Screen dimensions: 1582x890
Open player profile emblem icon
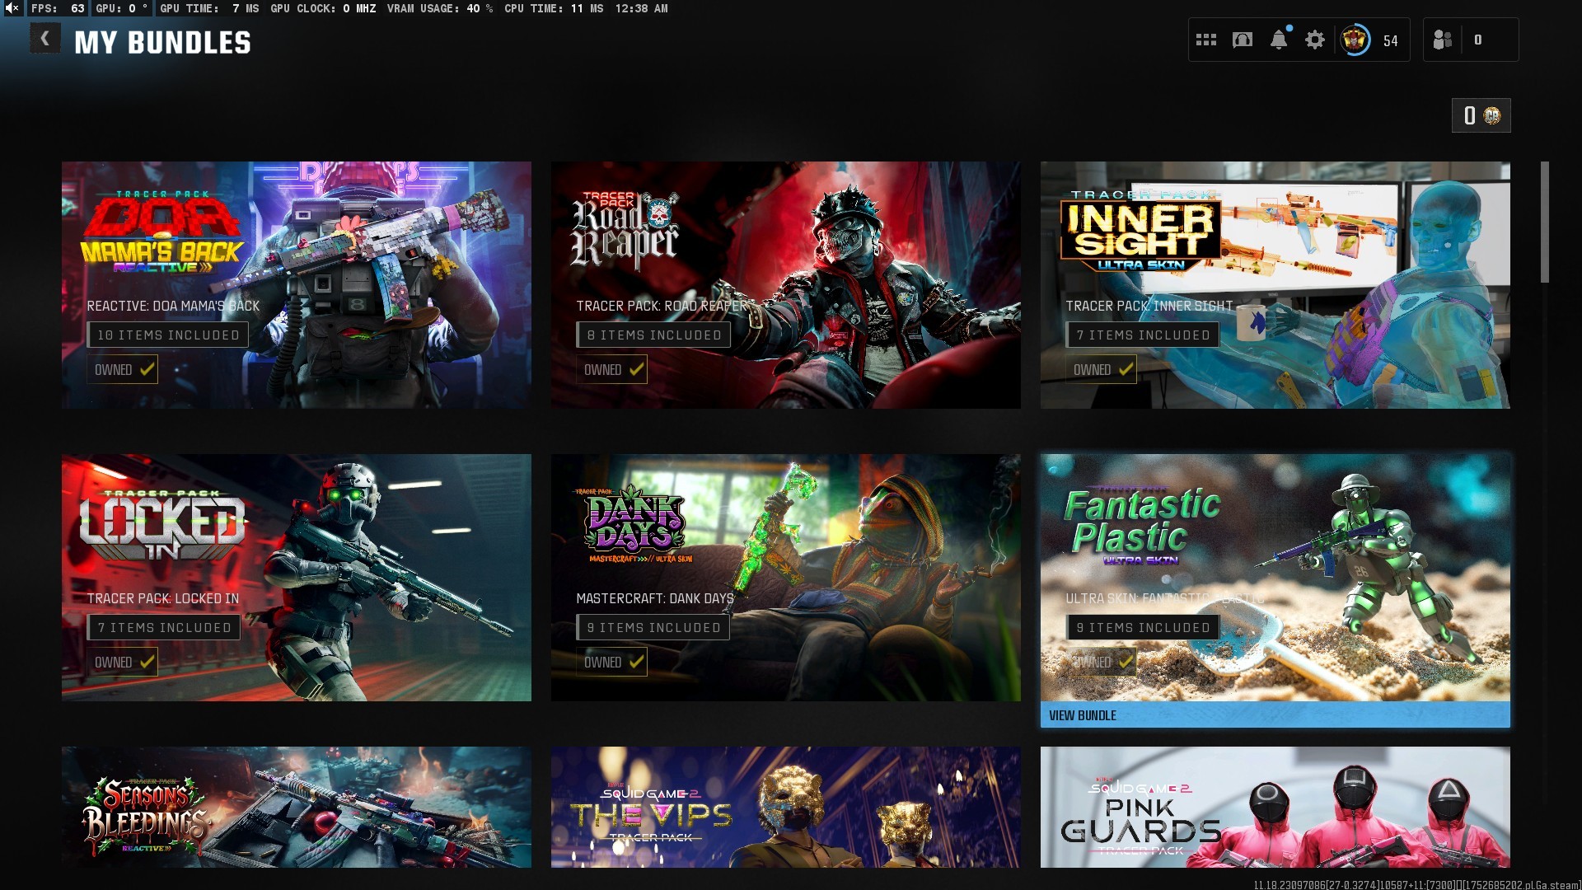[1355, 40]
